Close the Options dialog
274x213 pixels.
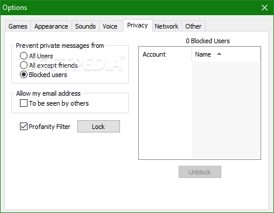265,8
